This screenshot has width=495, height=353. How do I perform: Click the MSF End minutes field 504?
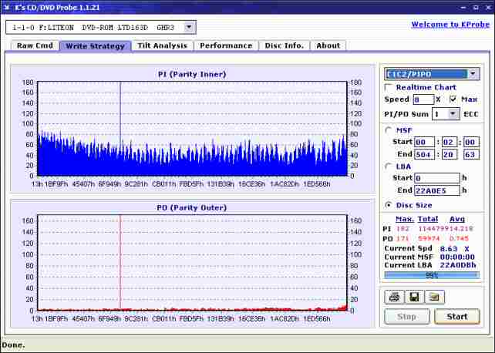[x=424, y=155]
